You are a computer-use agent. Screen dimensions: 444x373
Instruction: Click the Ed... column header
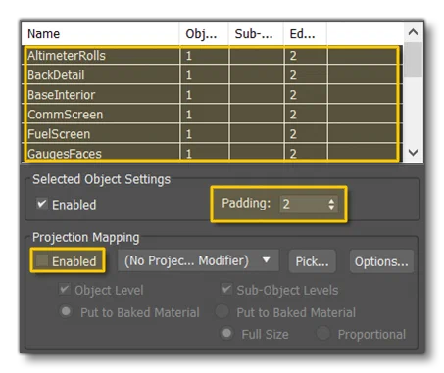pos(305,33)
